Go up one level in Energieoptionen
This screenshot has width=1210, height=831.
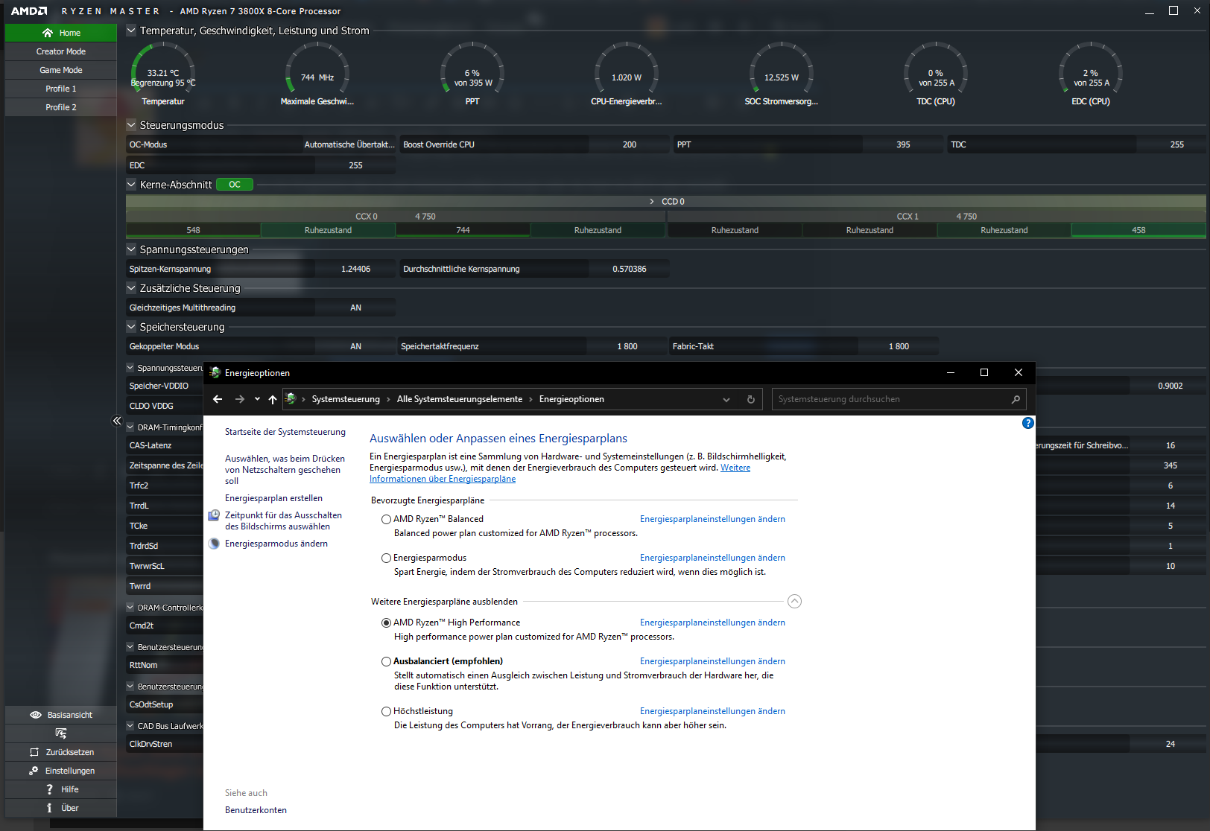273,399
